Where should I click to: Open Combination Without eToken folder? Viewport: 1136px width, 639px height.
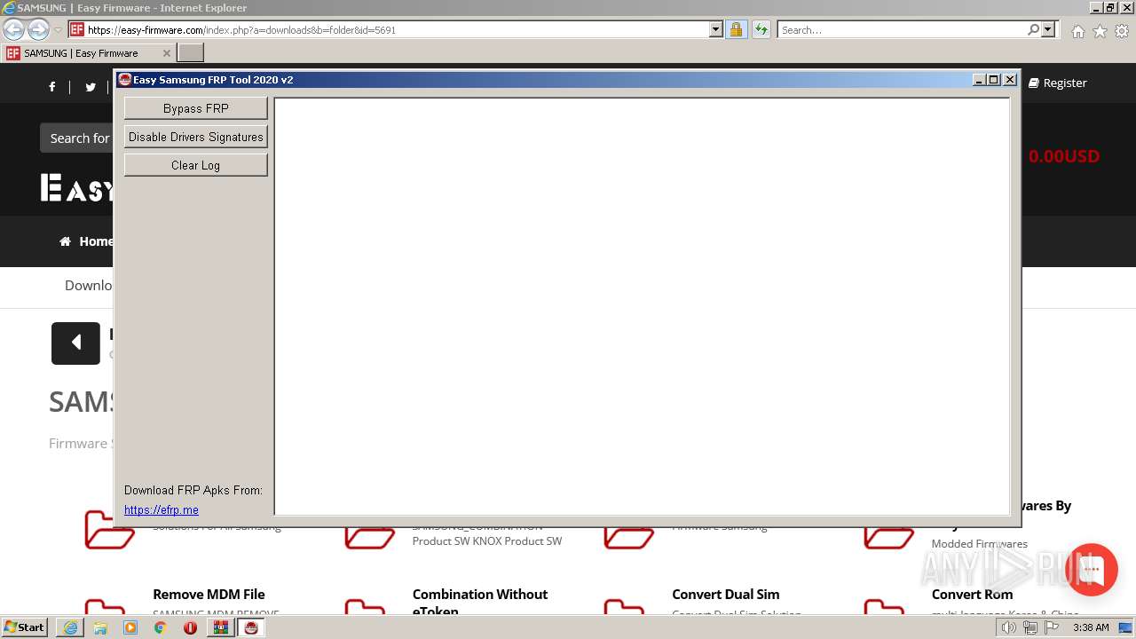tap(479, 602)
